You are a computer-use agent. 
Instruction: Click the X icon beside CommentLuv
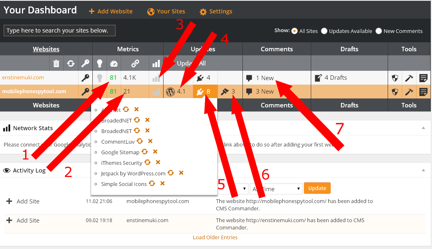click(150, 141)
